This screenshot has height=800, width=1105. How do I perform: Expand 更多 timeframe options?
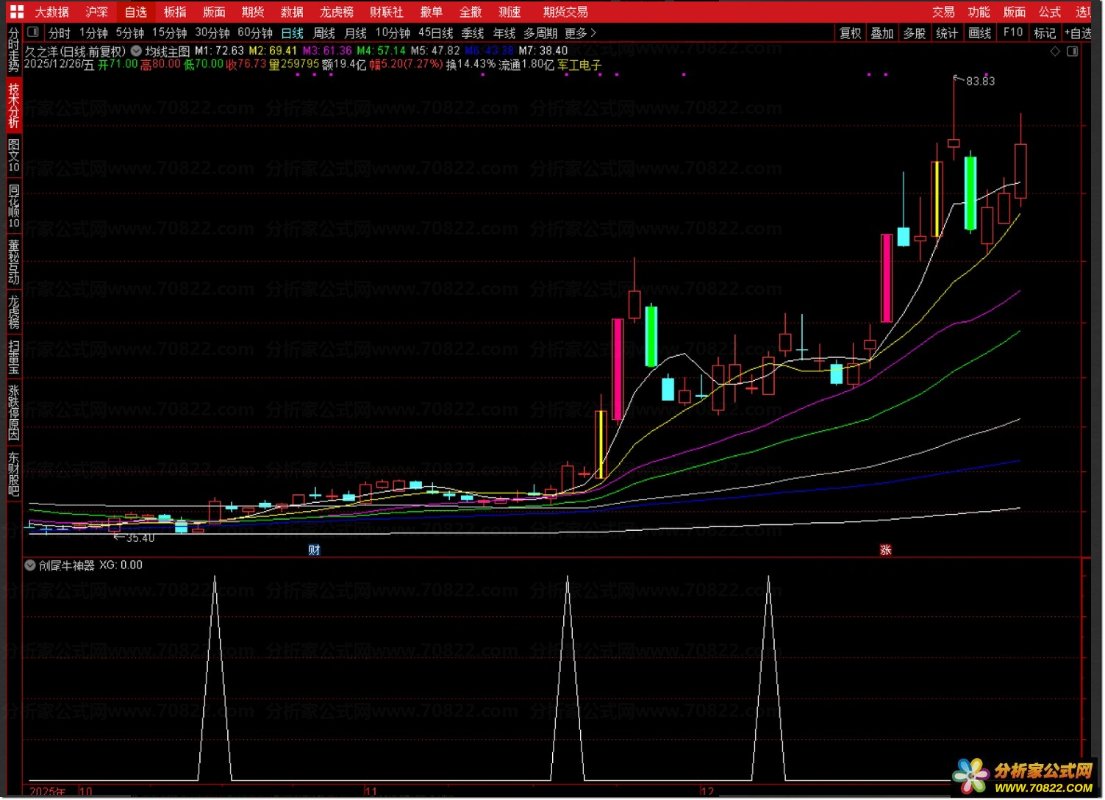pos(580,33)
